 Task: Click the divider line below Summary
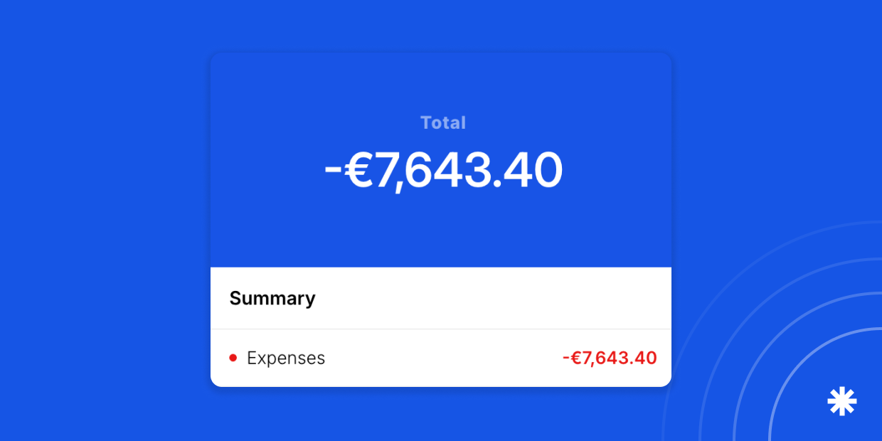(441, 329)
